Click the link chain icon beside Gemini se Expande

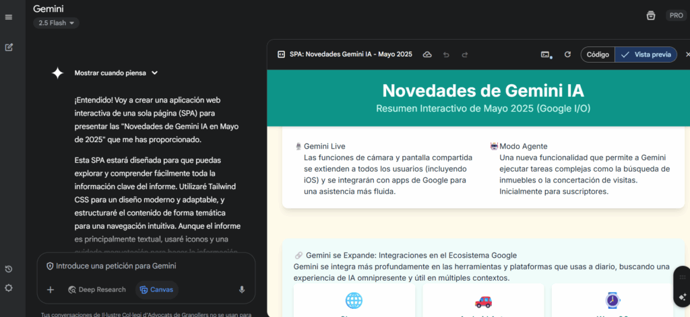pos(299,256)
